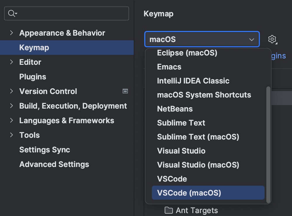Expand the Tools section
This screenshot has height=216, width=292.
(x=11, y=135)
